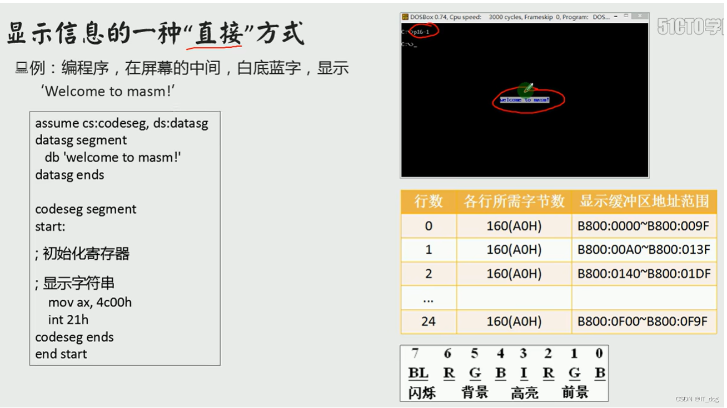Click the 前景 label
The image size is (727, 408).
[575, 393]
